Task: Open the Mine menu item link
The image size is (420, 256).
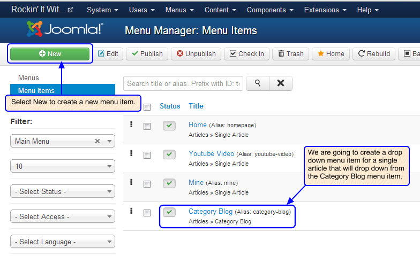Action: (x=196, y=183)
